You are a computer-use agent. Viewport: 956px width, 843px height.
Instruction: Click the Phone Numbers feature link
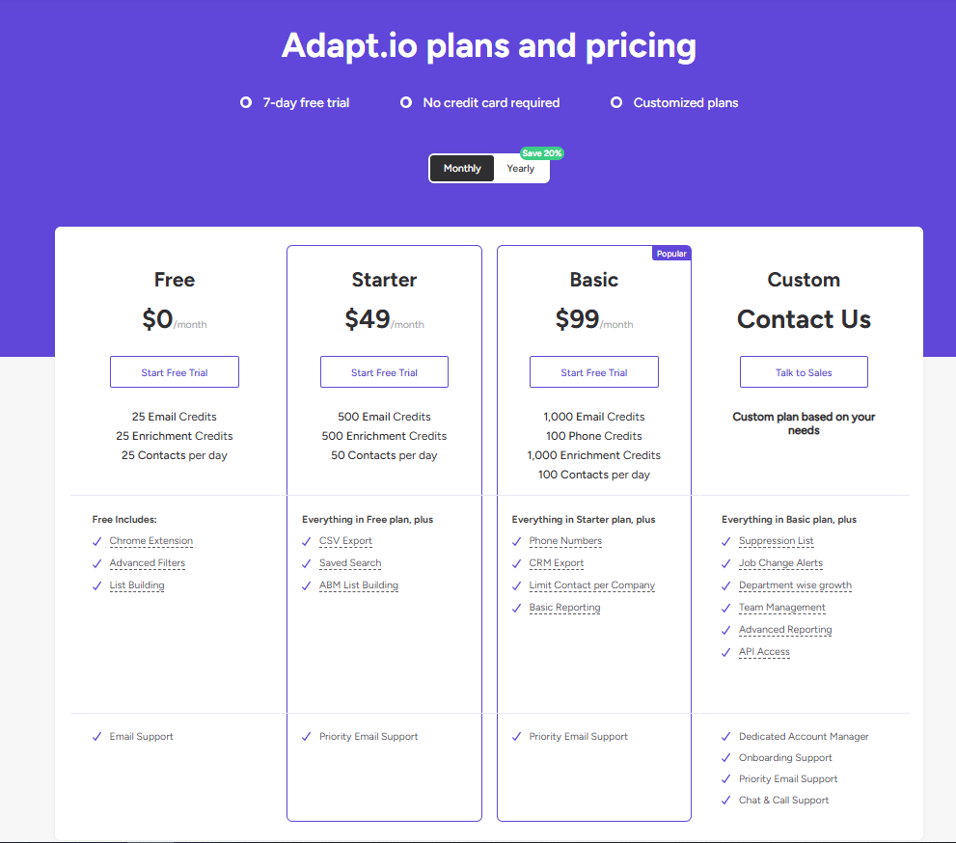coord(565,541)
